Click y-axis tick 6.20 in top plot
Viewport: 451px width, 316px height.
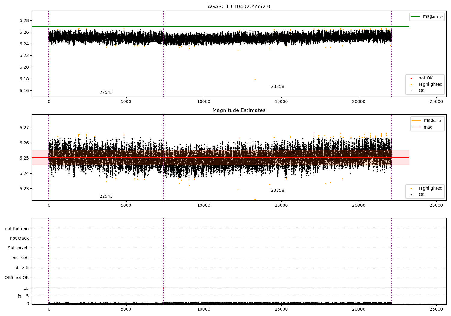[24, 67]
